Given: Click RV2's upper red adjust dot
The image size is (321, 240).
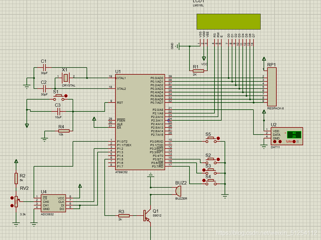Looking at the screenshot, I should click(12, 198).
